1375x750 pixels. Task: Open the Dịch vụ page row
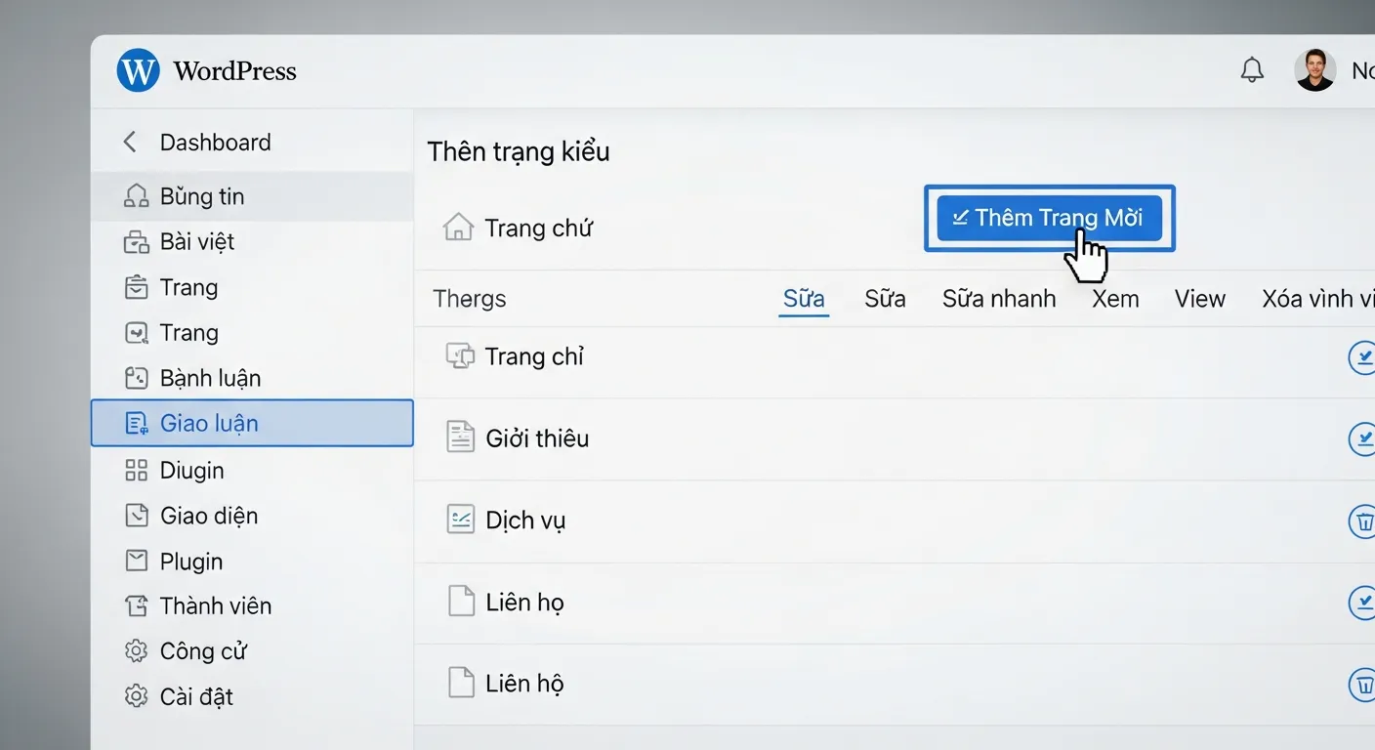[894, 521]
